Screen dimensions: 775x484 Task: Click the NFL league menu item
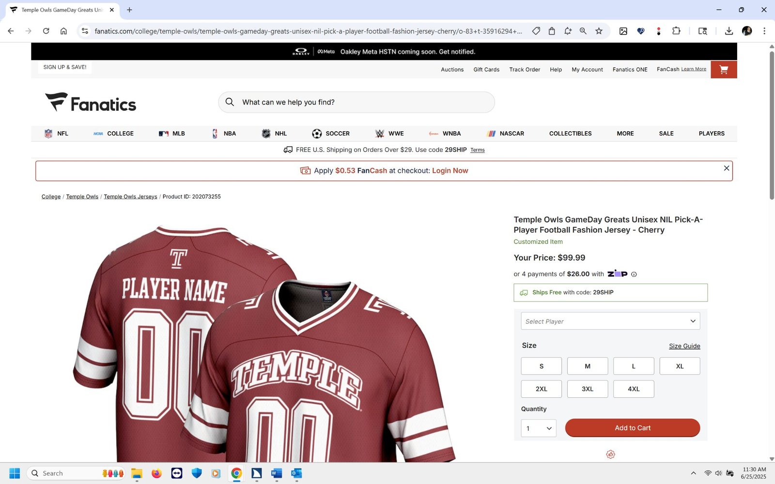point(56,134)
